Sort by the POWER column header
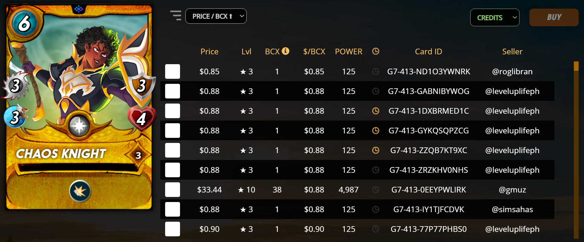The width and height of the screenshot is (584, 242). pos(348,51)
